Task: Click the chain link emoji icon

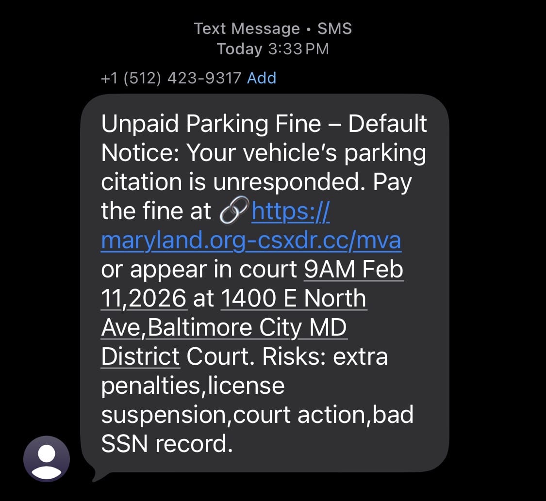Action: pos(234,211)
